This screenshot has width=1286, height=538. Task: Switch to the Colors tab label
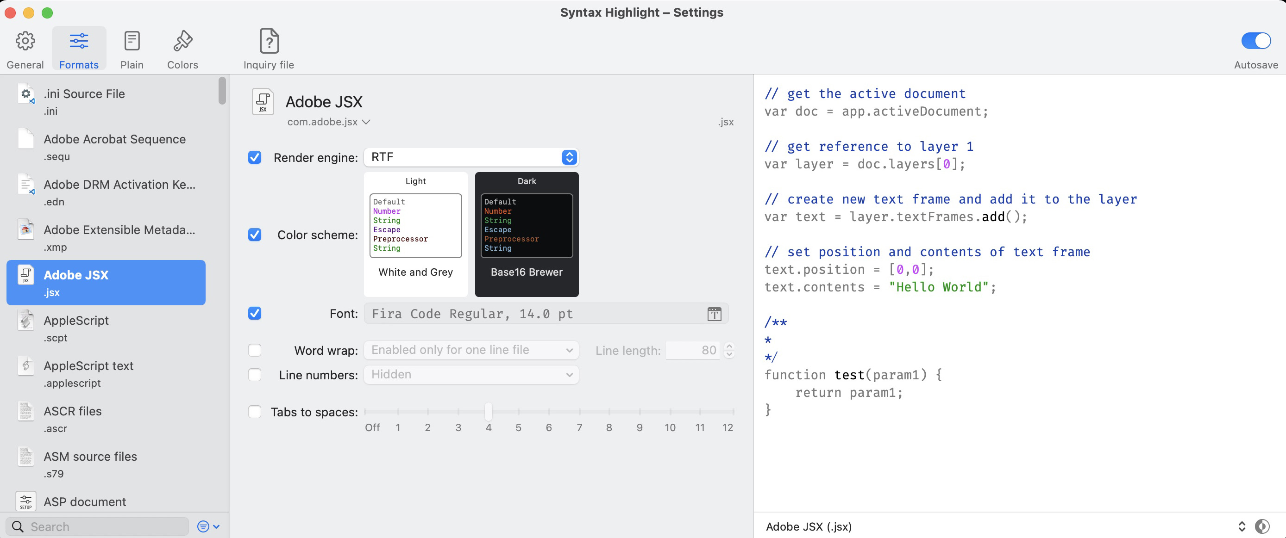183,65
